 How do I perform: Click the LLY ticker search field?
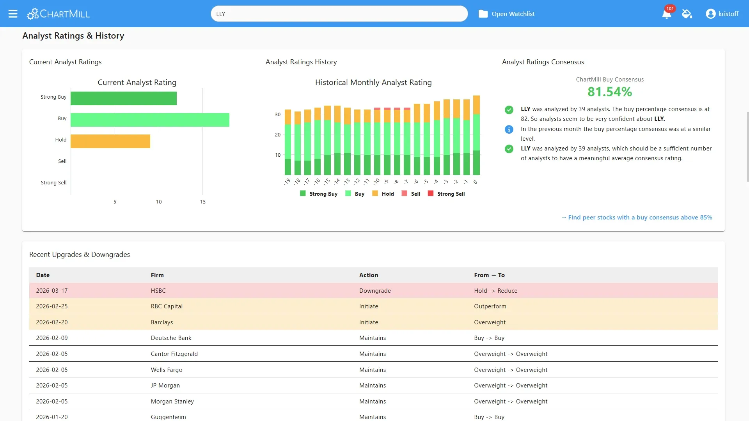click(x=339, y=14)
